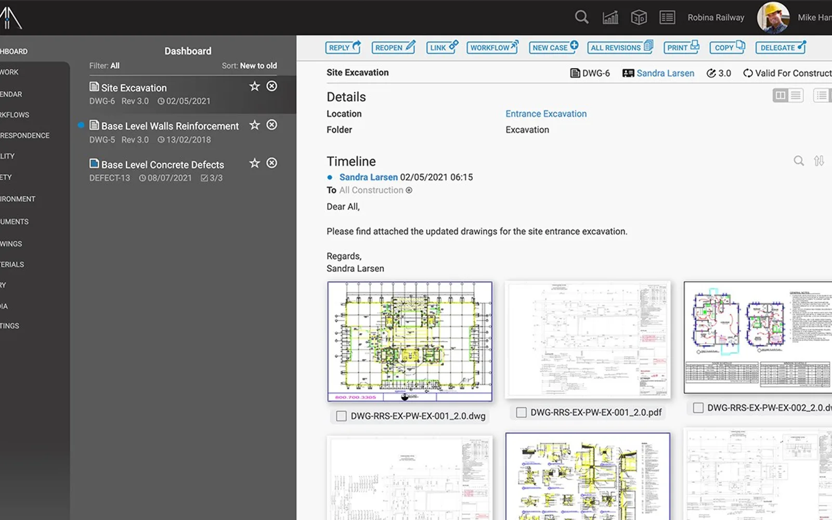This screenshot has width=832, height=520.
Task: Change the Filter: All setting
Action: click(x=105, y=66)
